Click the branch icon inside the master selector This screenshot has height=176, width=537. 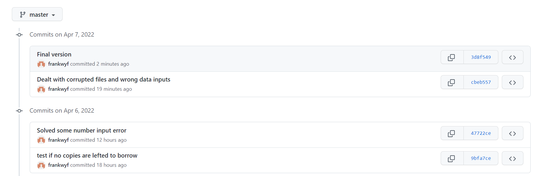(22, 14)
